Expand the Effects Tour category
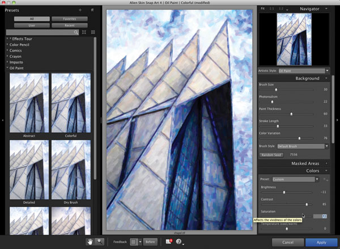 [x=7, y=39]
